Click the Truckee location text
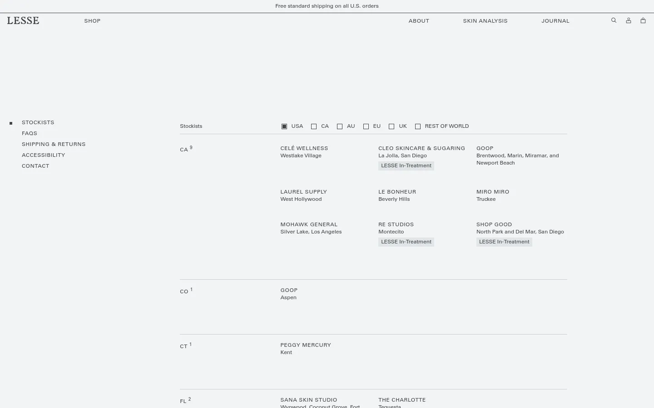The image size is (654, 408). pyautogui.click(x=486, y=199)
